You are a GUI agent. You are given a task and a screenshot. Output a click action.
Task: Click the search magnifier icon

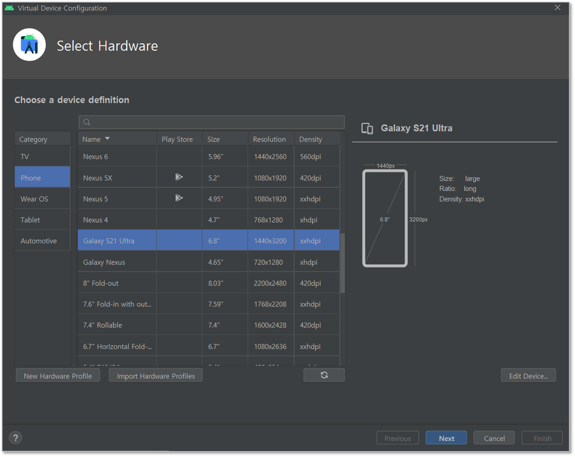click(87, 122)
